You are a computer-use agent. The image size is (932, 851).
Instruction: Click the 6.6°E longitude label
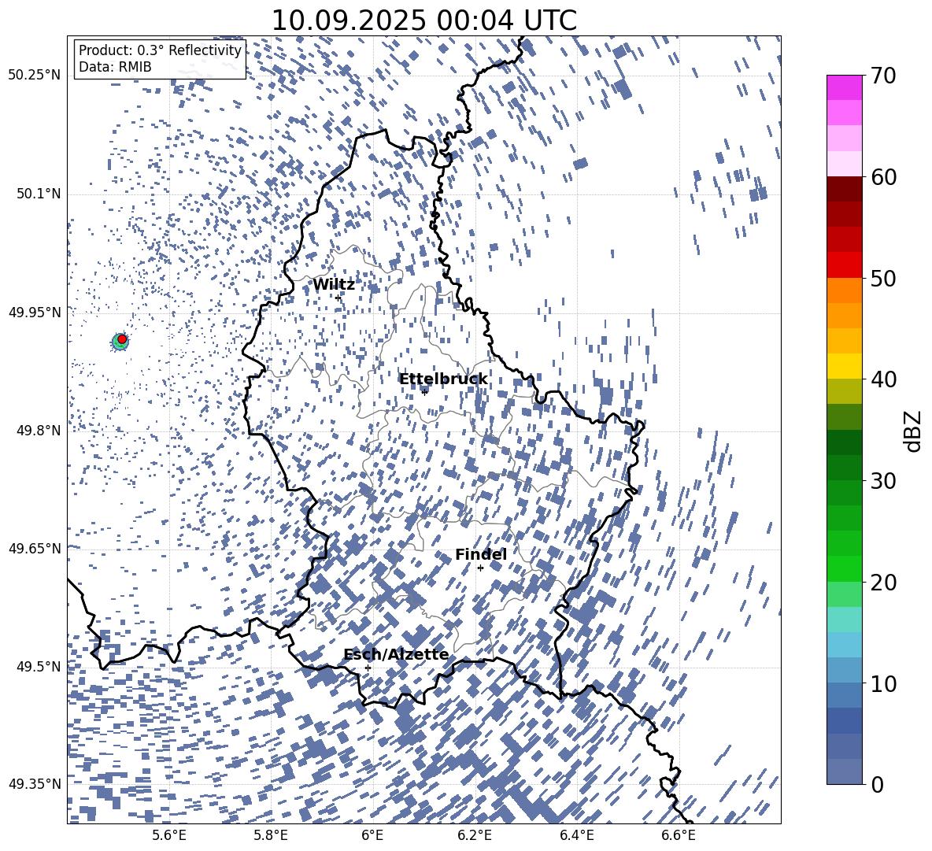pos(679,835)
